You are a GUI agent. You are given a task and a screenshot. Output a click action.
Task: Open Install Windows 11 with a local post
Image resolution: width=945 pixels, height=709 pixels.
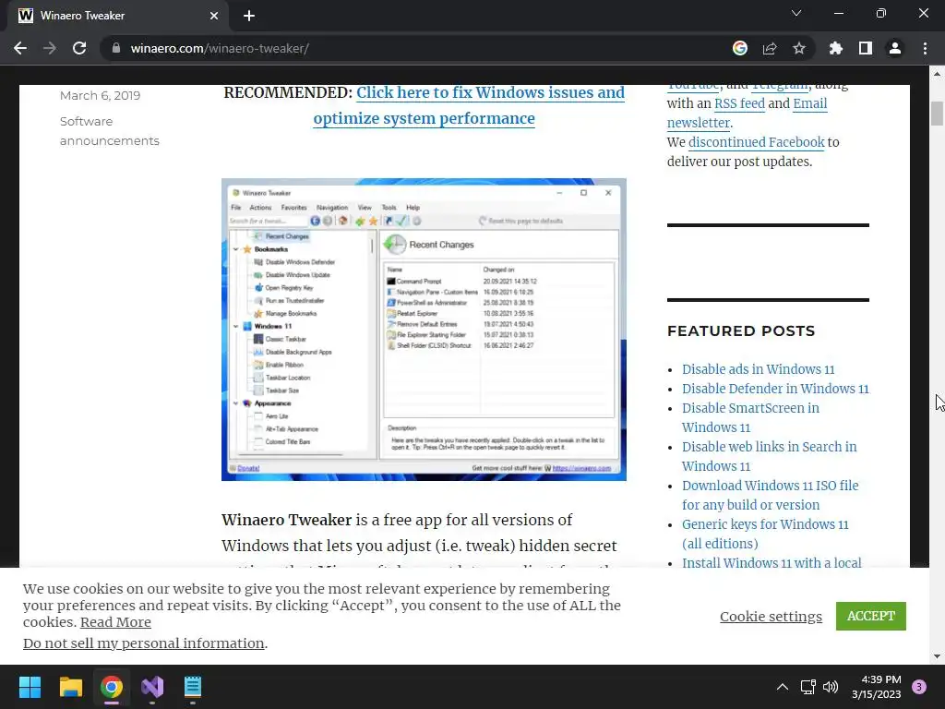click(x=772, y=562)
